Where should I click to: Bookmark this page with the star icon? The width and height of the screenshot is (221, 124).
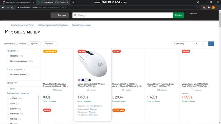[x=198, y=8]
